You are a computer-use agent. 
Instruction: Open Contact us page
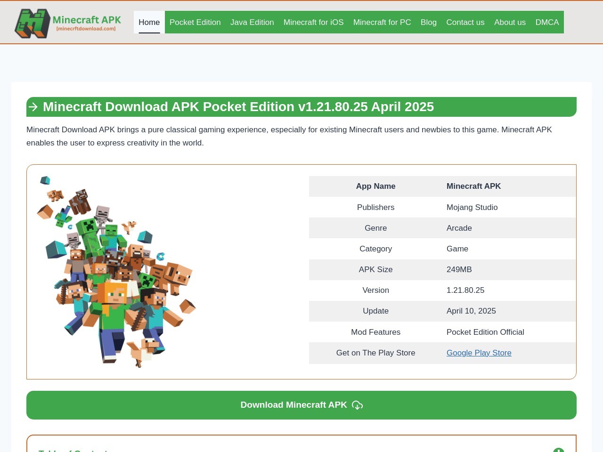(465, 22)
